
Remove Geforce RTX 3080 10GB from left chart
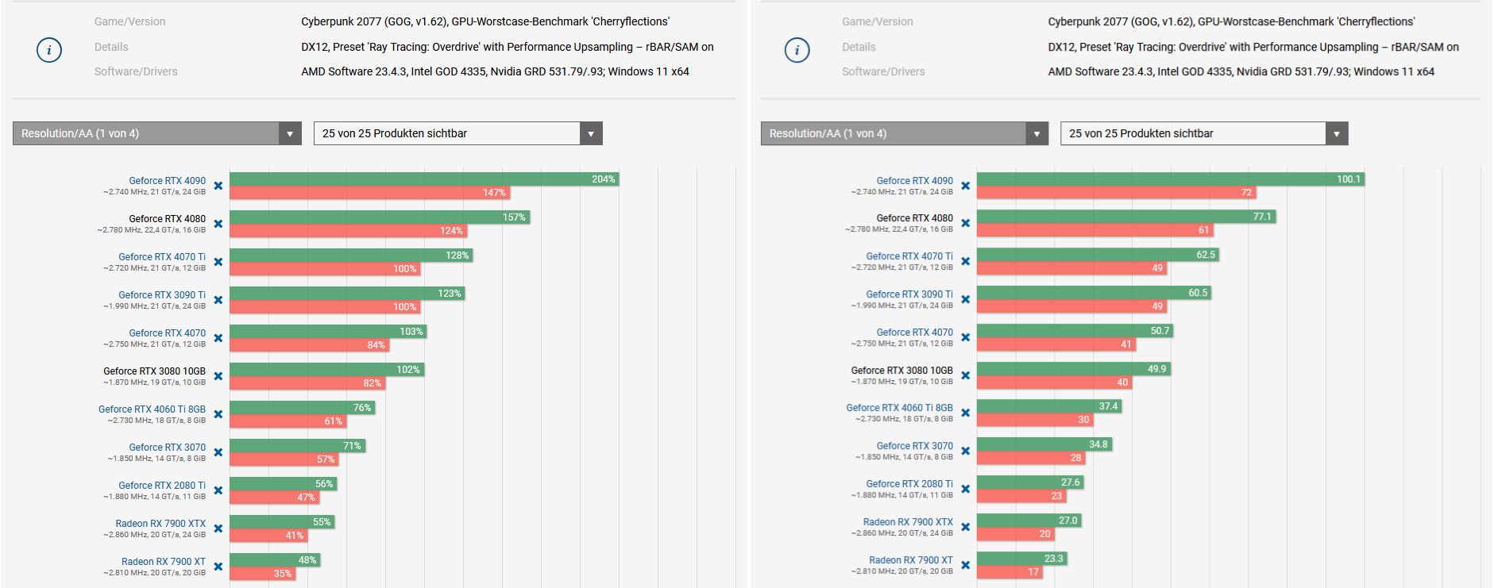(218, 376)
